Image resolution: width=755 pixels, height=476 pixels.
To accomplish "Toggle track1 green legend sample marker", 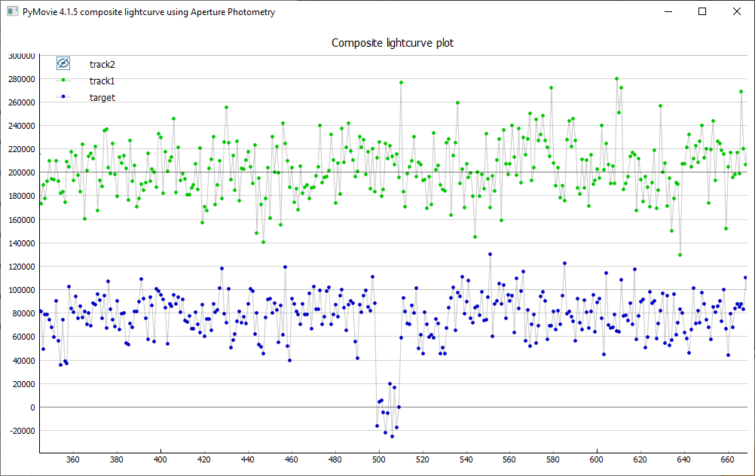I will click(x=63, y=81).
